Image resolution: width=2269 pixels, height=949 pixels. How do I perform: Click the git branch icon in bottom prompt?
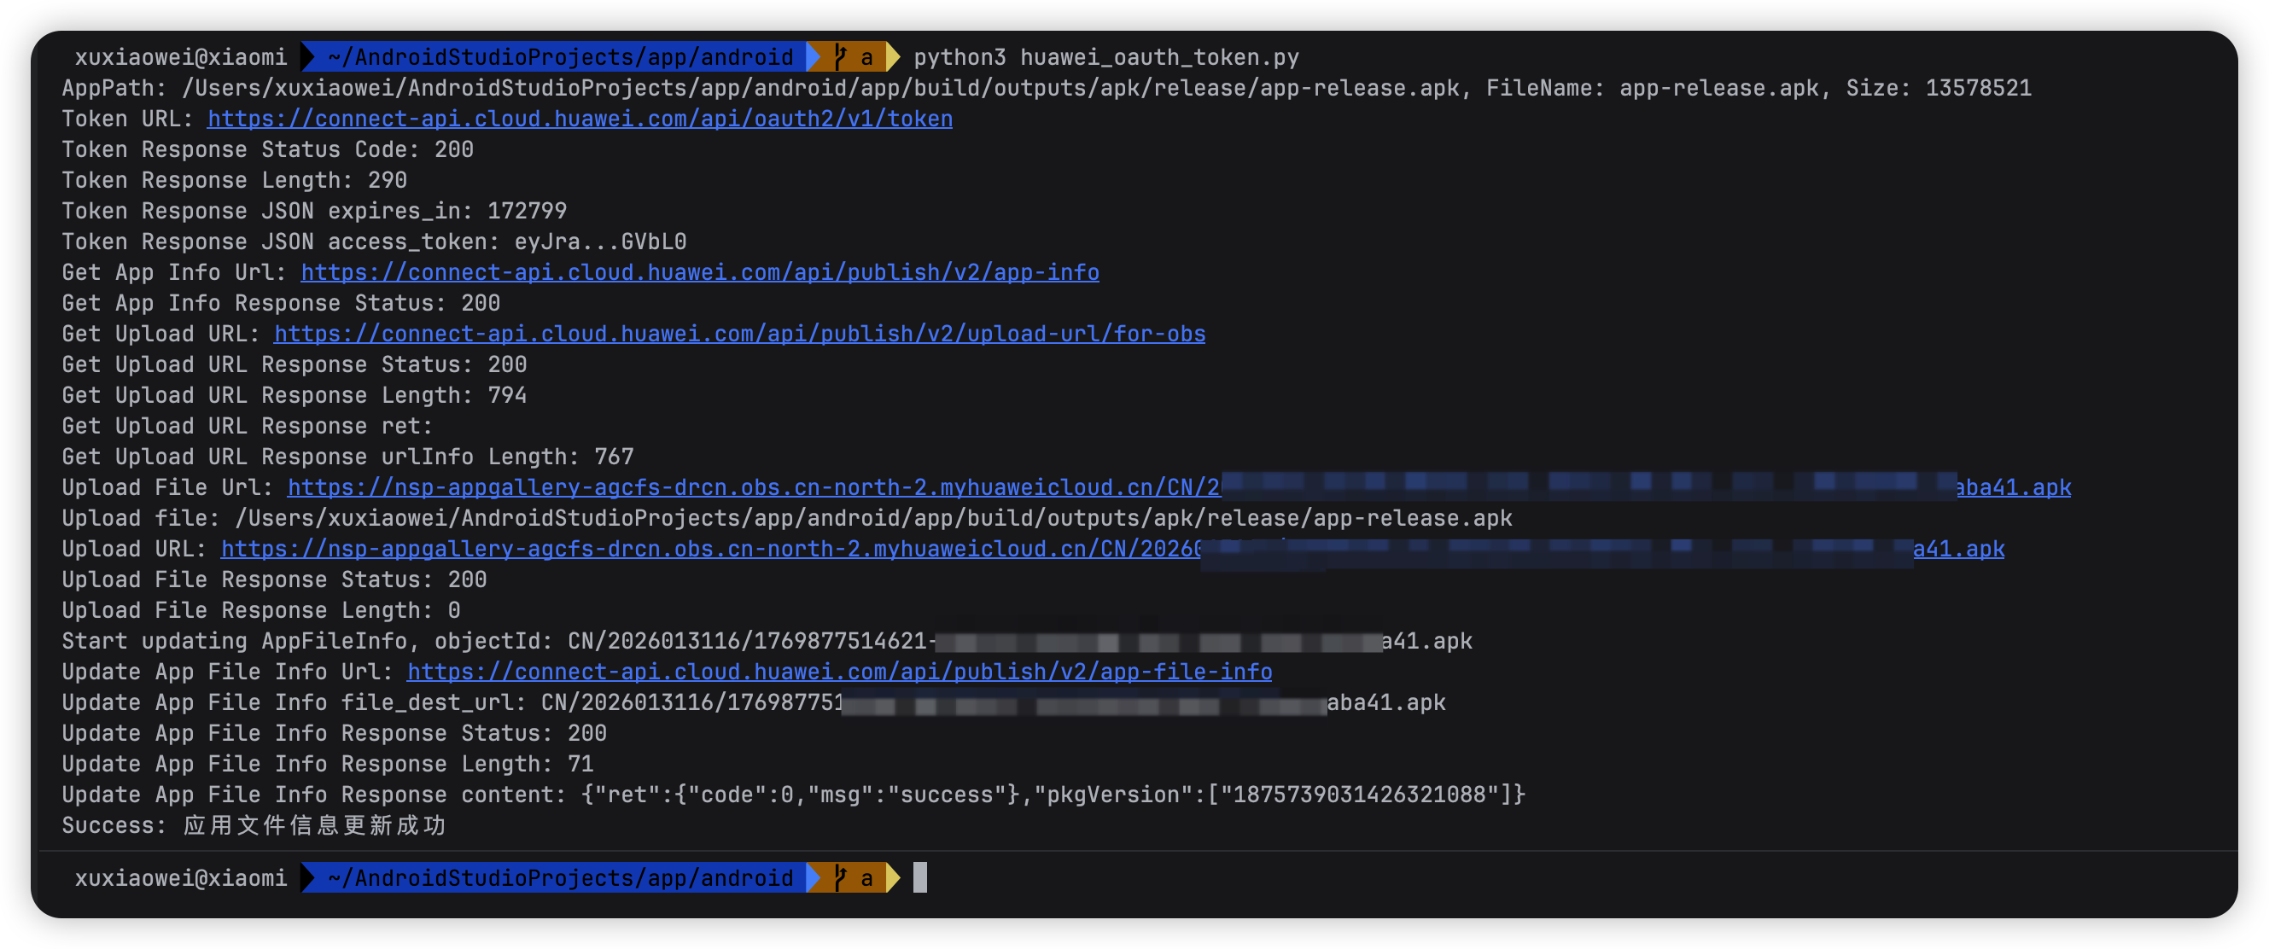point(840,878)
